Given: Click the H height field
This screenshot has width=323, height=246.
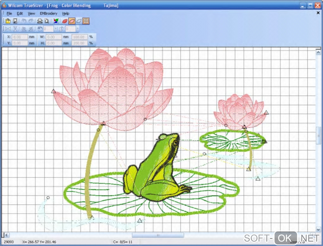Looking at the screenshot, I should point(54,43).
